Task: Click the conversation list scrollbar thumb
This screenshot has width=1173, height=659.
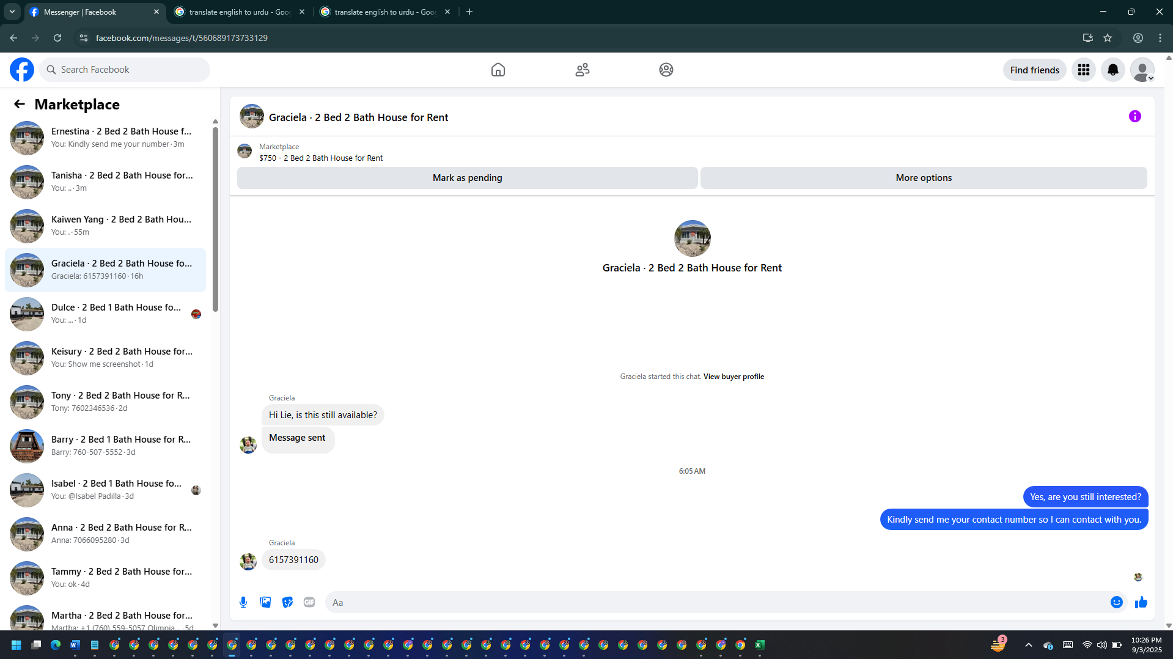Action: 215,219
